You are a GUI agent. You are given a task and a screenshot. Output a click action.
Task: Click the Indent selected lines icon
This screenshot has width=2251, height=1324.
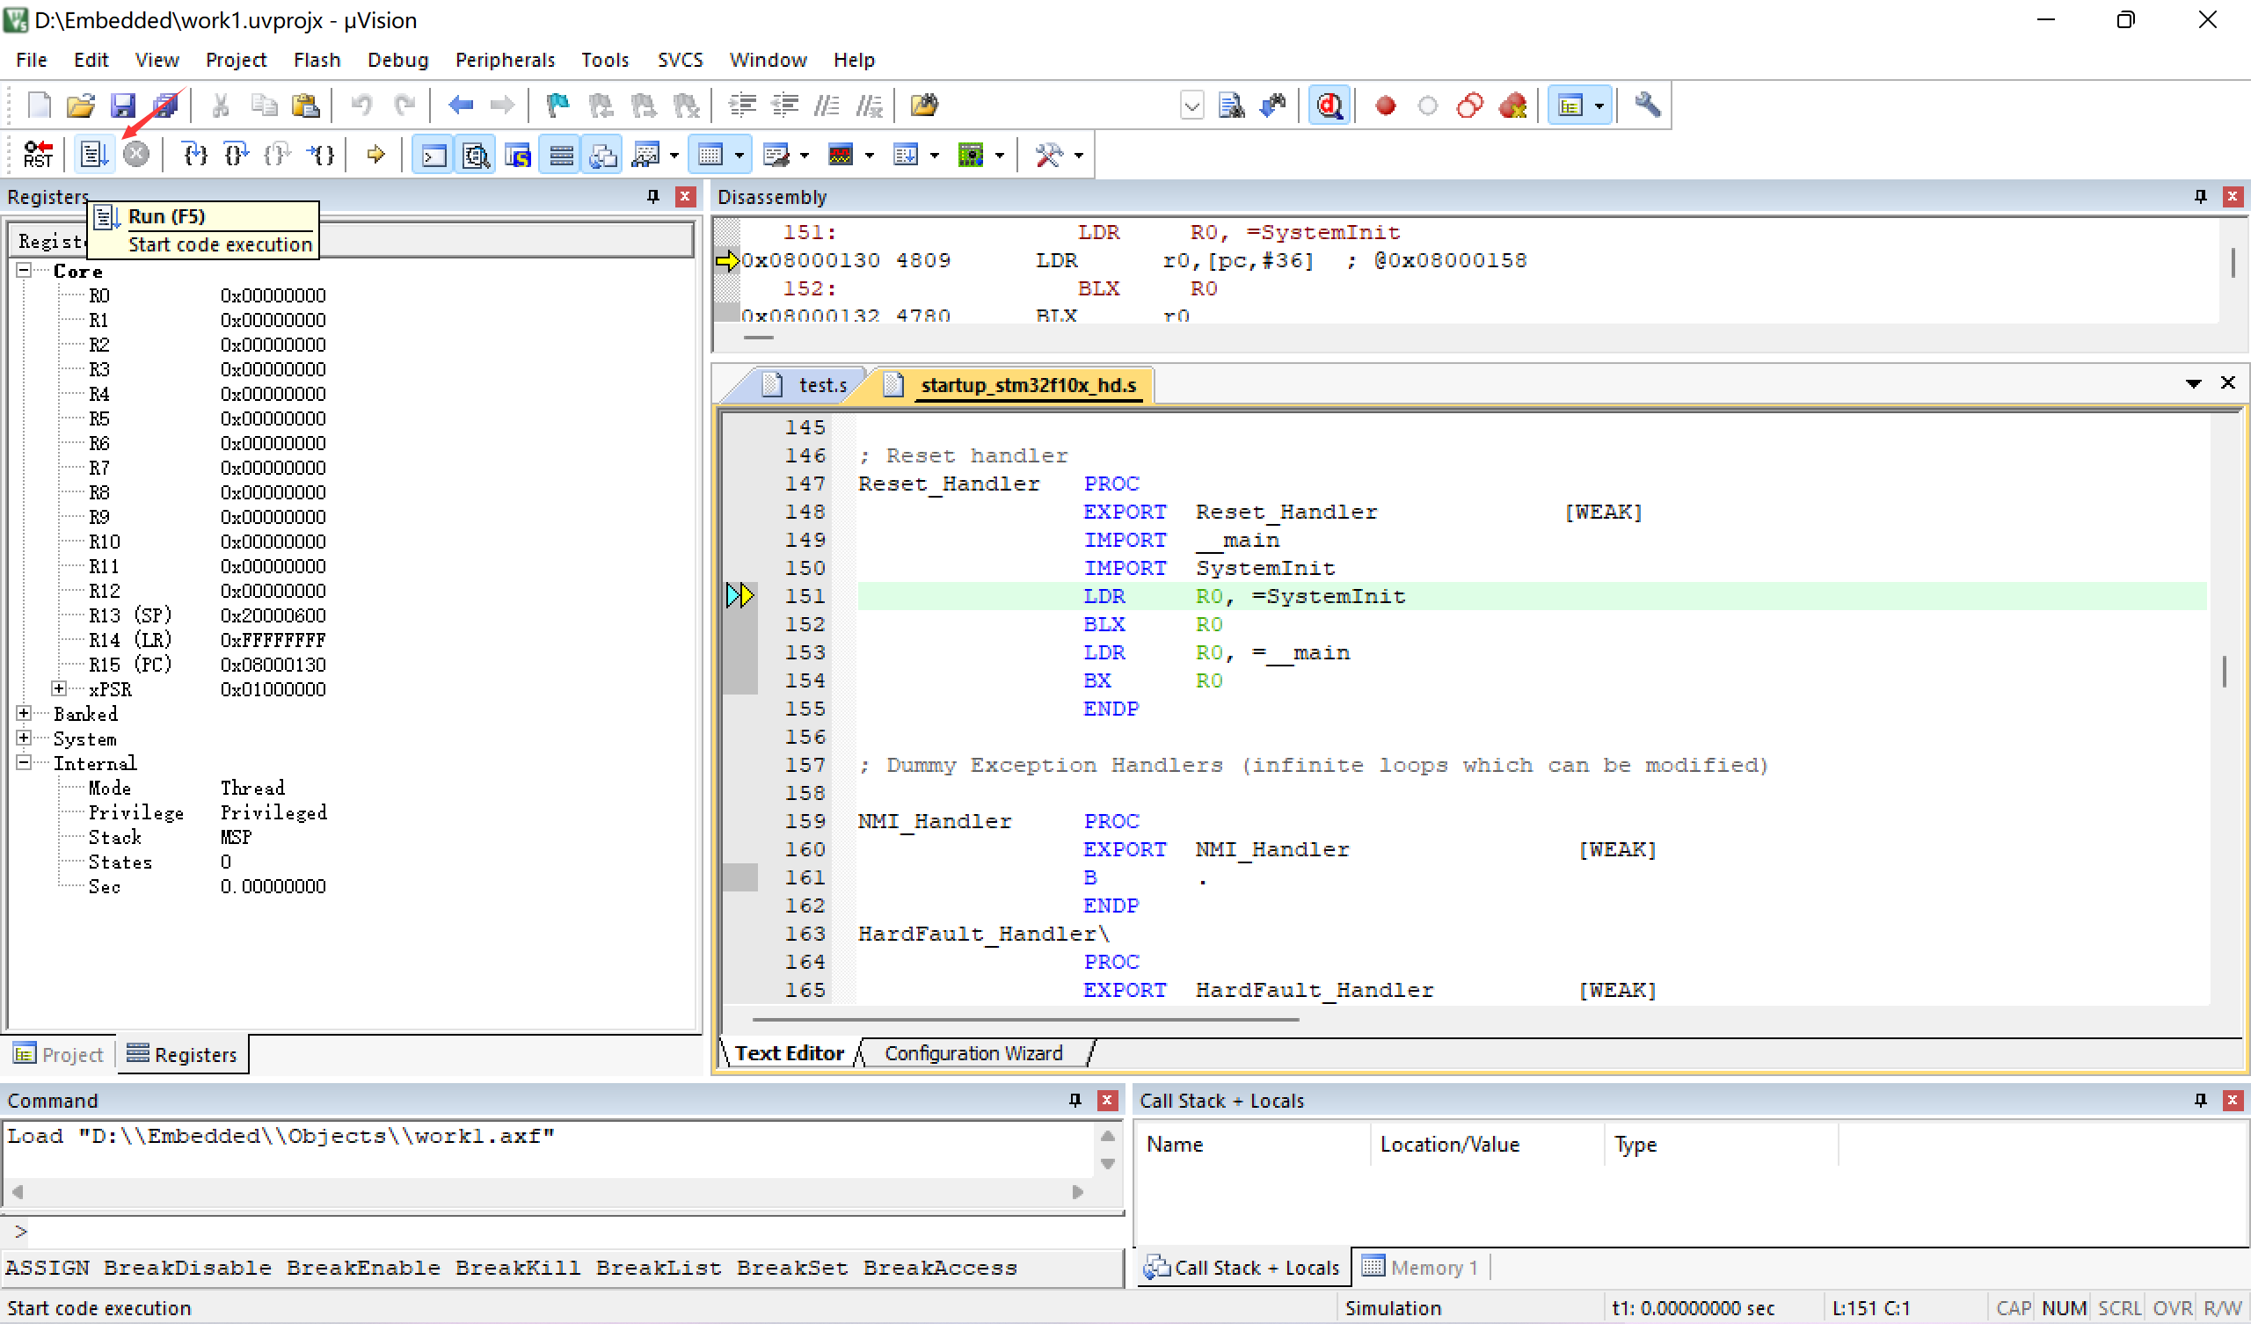[x=742, y=105]
